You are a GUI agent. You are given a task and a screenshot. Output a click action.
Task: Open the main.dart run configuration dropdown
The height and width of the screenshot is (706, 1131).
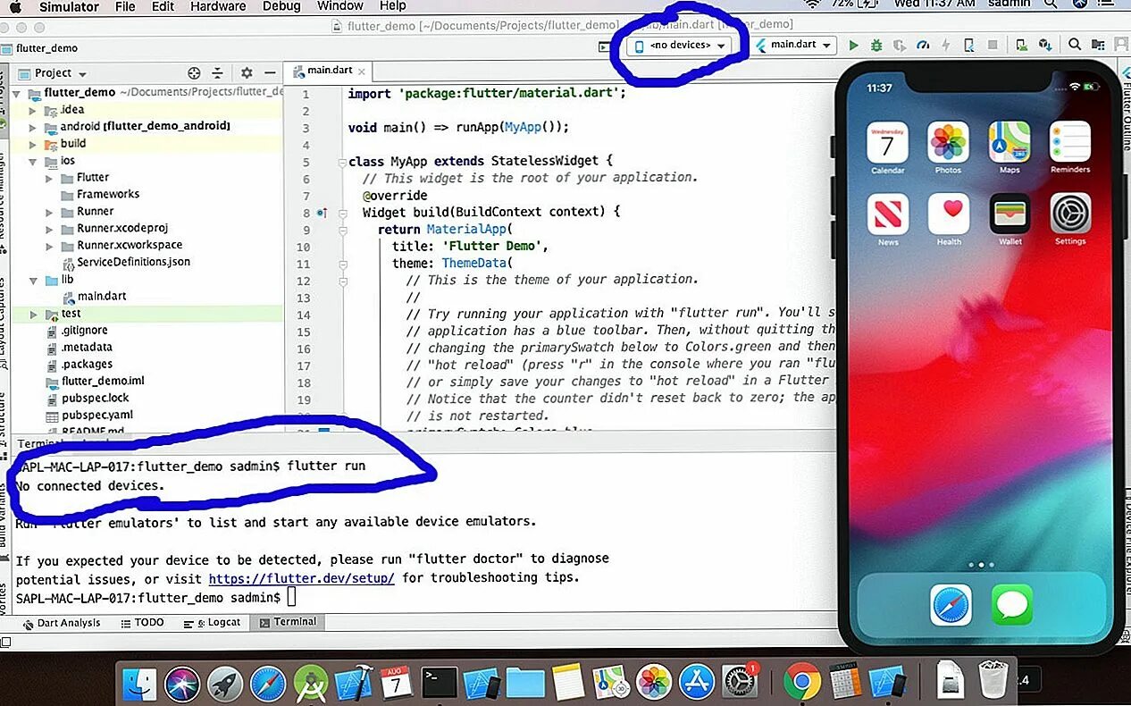[794, 45]
